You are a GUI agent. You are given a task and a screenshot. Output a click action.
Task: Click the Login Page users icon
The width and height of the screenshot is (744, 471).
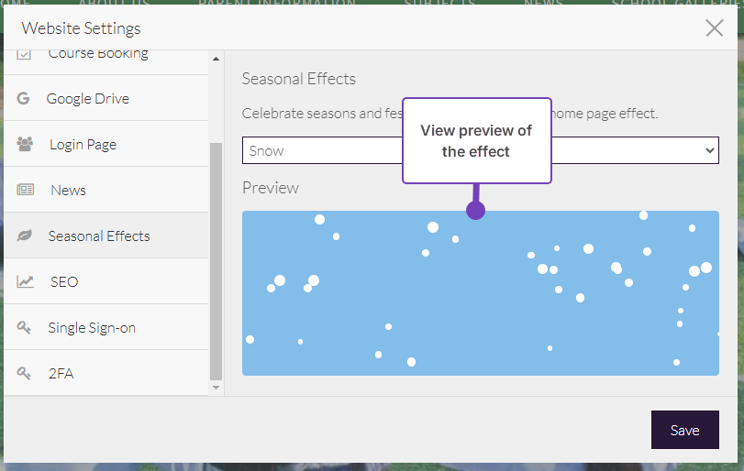tap(25, 144)
